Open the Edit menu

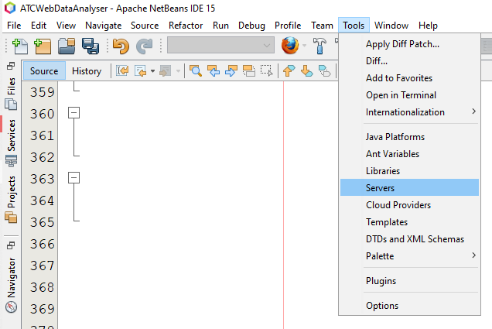tap(39, 26)
